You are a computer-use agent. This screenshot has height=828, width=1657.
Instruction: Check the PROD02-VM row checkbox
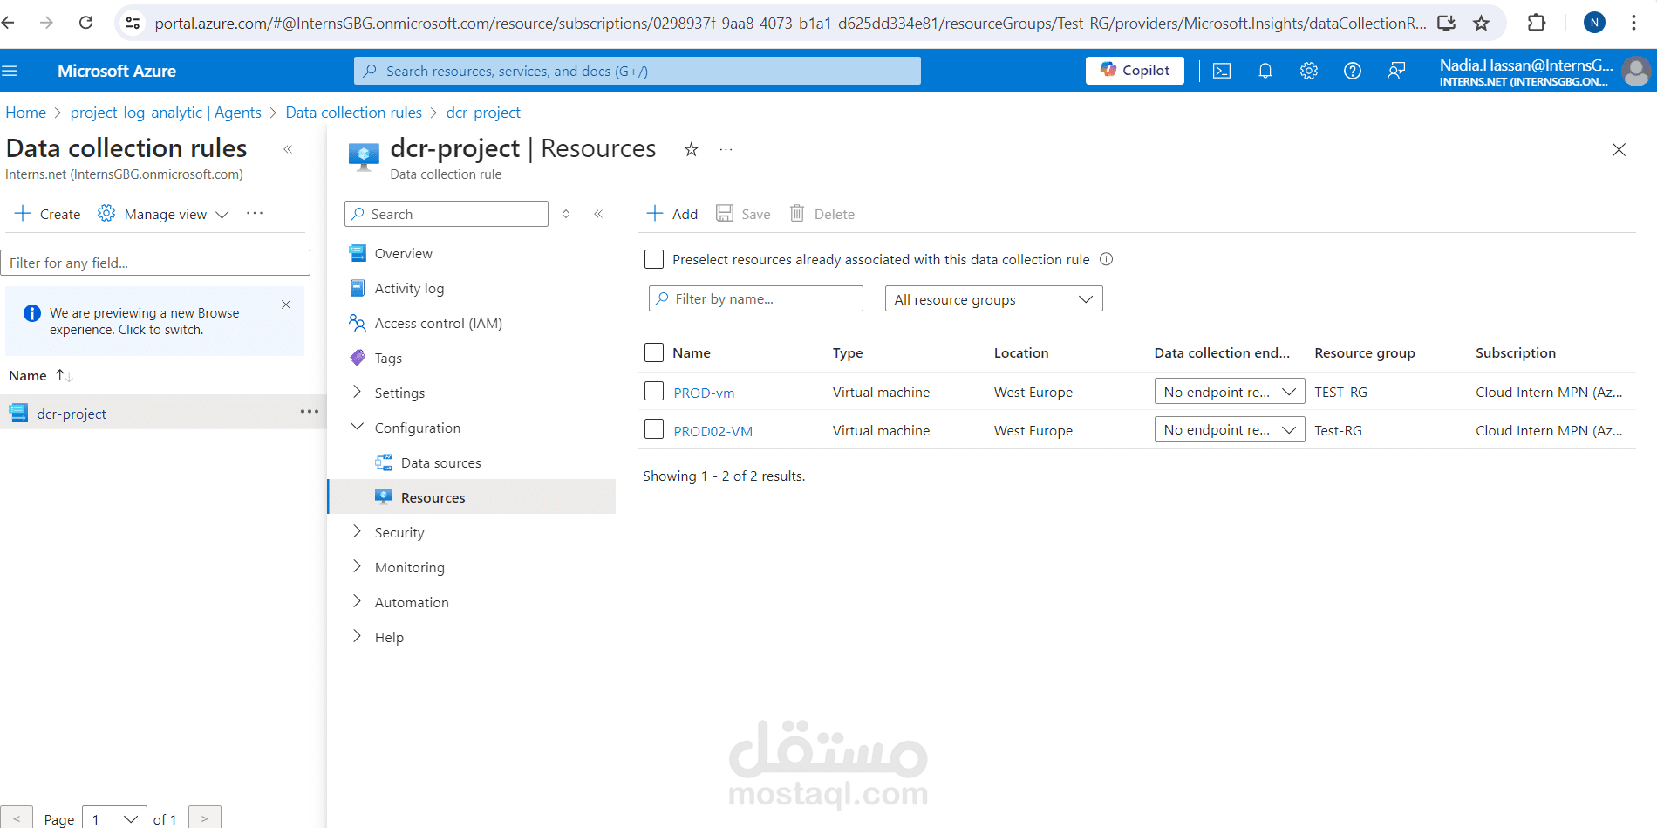point(654,429)
